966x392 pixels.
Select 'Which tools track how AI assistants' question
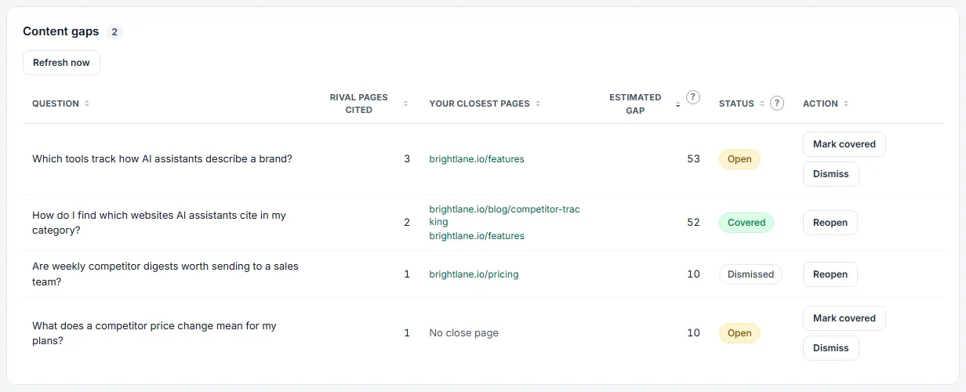[x=162, y=159]
